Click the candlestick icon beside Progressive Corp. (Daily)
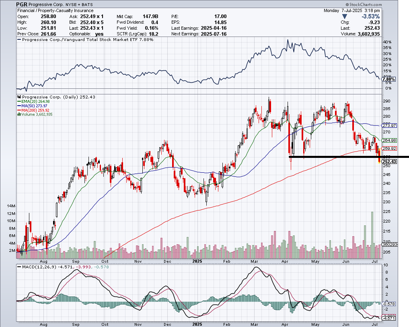 19,97
